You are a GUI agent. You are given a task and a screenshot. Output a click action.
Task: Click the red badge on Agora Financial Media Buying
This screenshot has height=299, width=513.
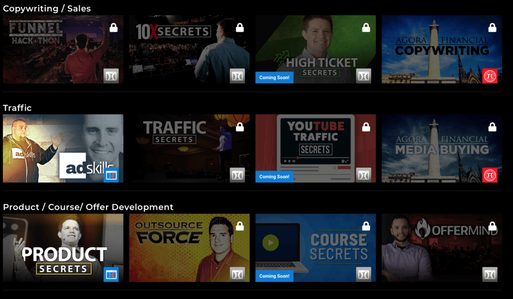point(490,175)
